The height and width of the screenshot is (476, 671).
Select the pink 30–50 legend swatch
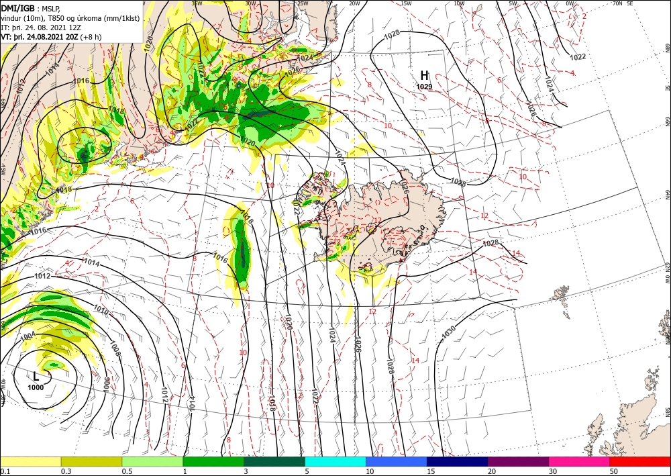[x=580, y=461]
